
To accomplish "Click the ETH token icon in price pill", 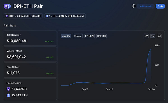I will coord(47,16).
